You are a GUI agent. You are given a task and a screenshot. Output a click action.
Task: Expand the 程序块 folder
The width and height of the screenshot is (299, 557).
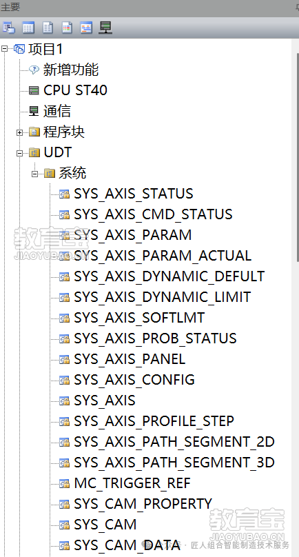point(19,132)
